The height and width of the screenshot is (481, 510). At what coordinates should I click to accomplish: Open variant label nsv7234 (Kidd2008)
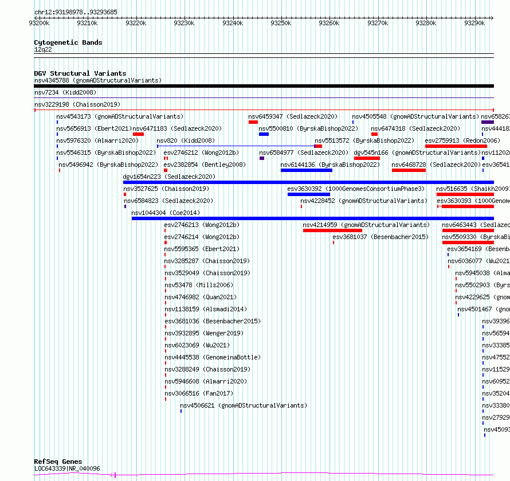tap(65, 92)
